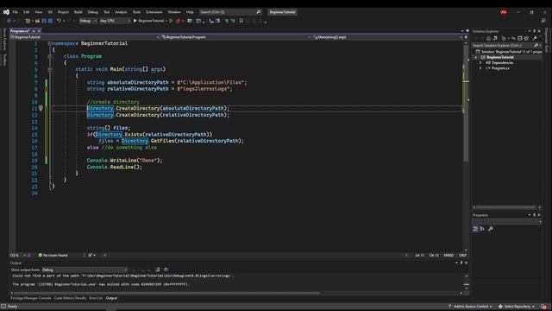552x311 pixels.
Task: Click the Output toggle word wrap icon
Action: [166, 270]
